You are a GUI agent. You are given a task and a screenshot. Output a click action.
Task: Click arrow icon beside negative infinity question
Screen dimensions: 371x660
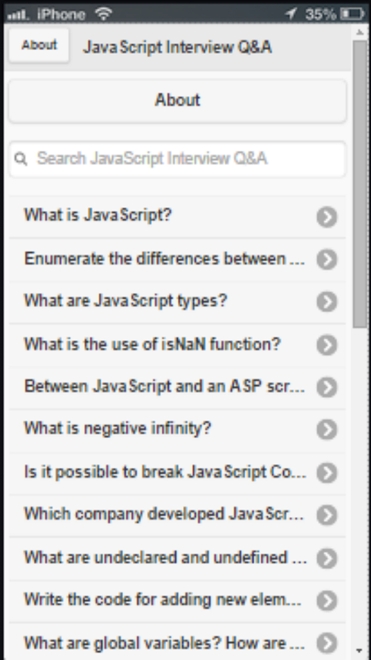[327, 430]
